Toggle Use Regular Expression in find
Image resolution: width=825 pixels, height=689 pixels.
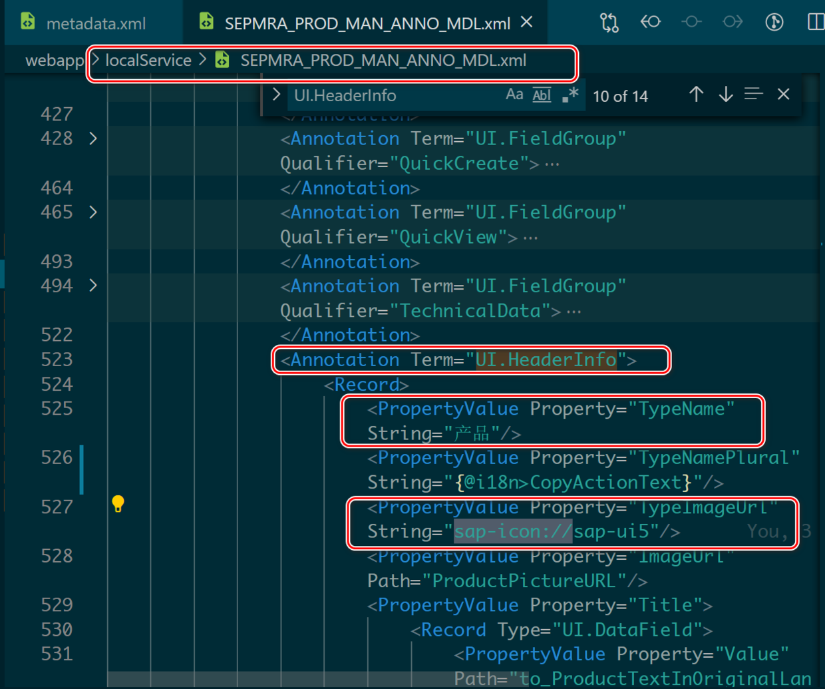pyautogui.click(x=570, y=95)
